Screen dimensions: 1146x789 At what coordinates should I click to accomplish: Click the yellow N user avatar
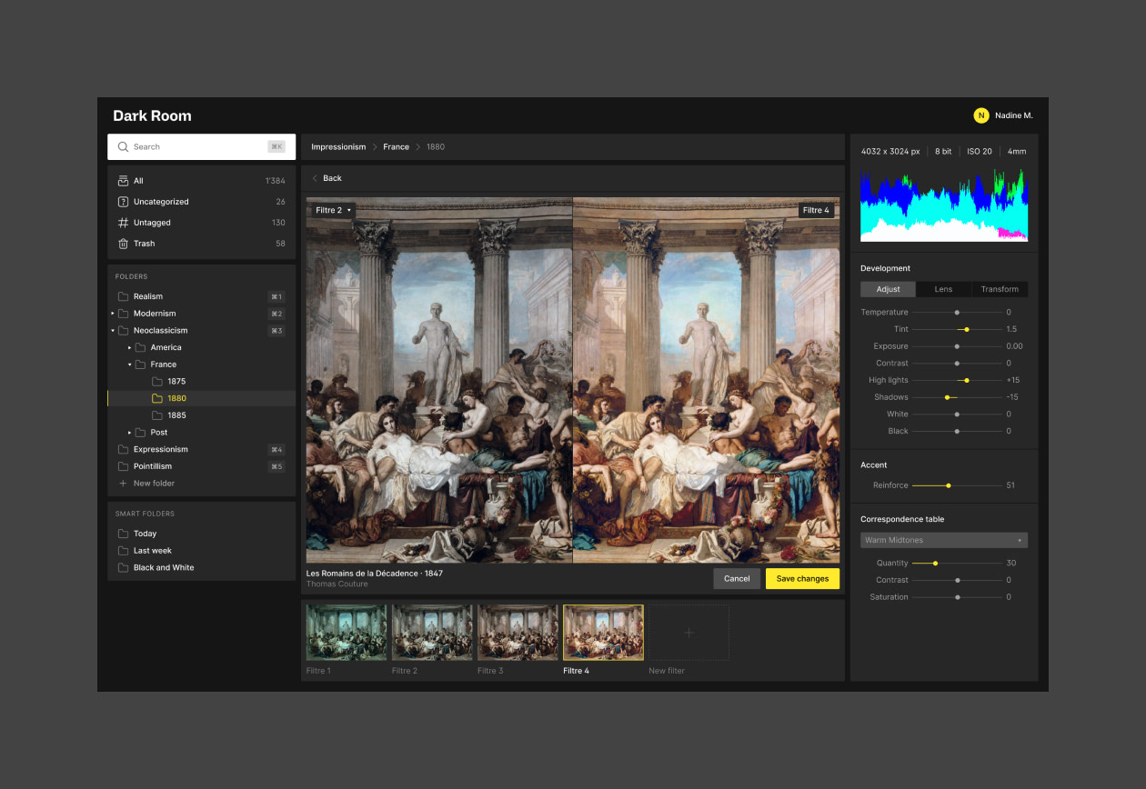(981, 115)
